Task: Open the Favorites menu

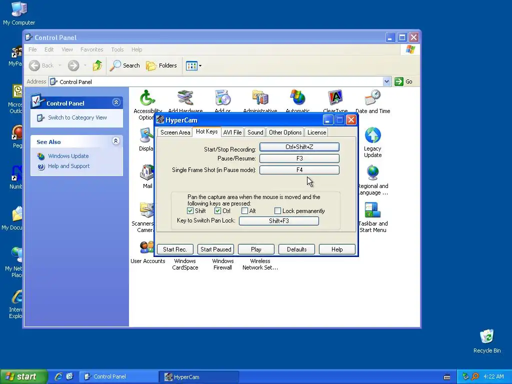Action: (x=92, y=49)
